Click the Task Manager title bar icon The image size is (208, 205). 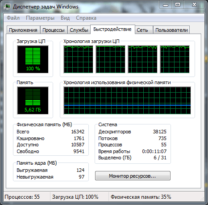[x=7, y=7]
